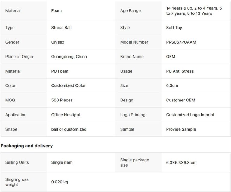Click the "Customized Color" value
The width and height of the screenshot is (231, 192).
tap(68, 85)
